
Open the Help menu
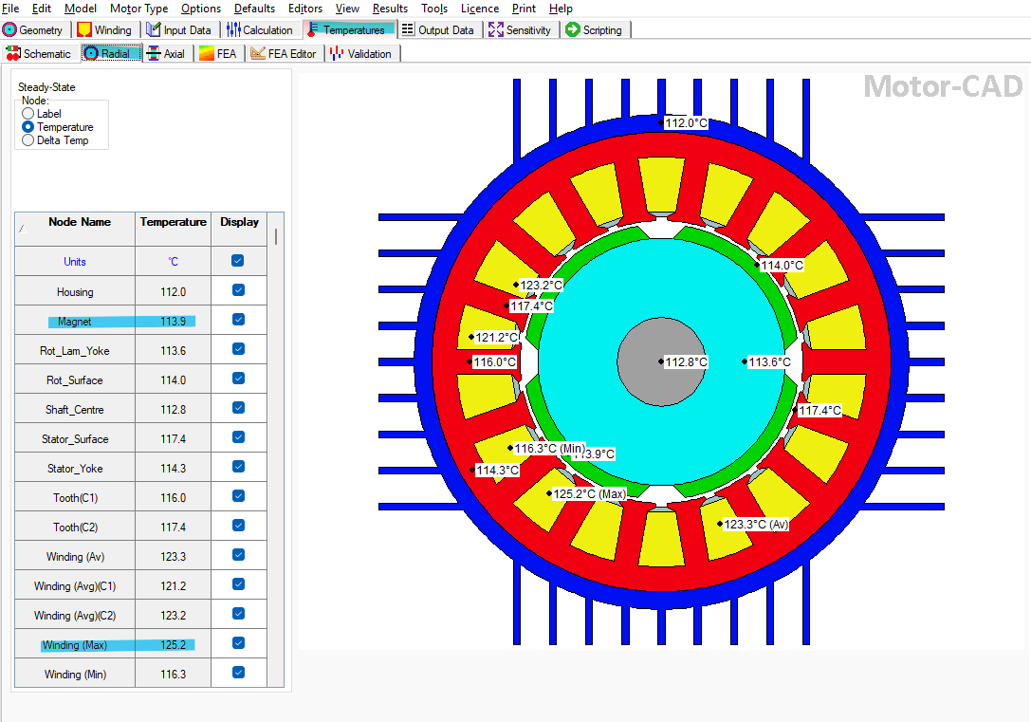pos(561,9)
